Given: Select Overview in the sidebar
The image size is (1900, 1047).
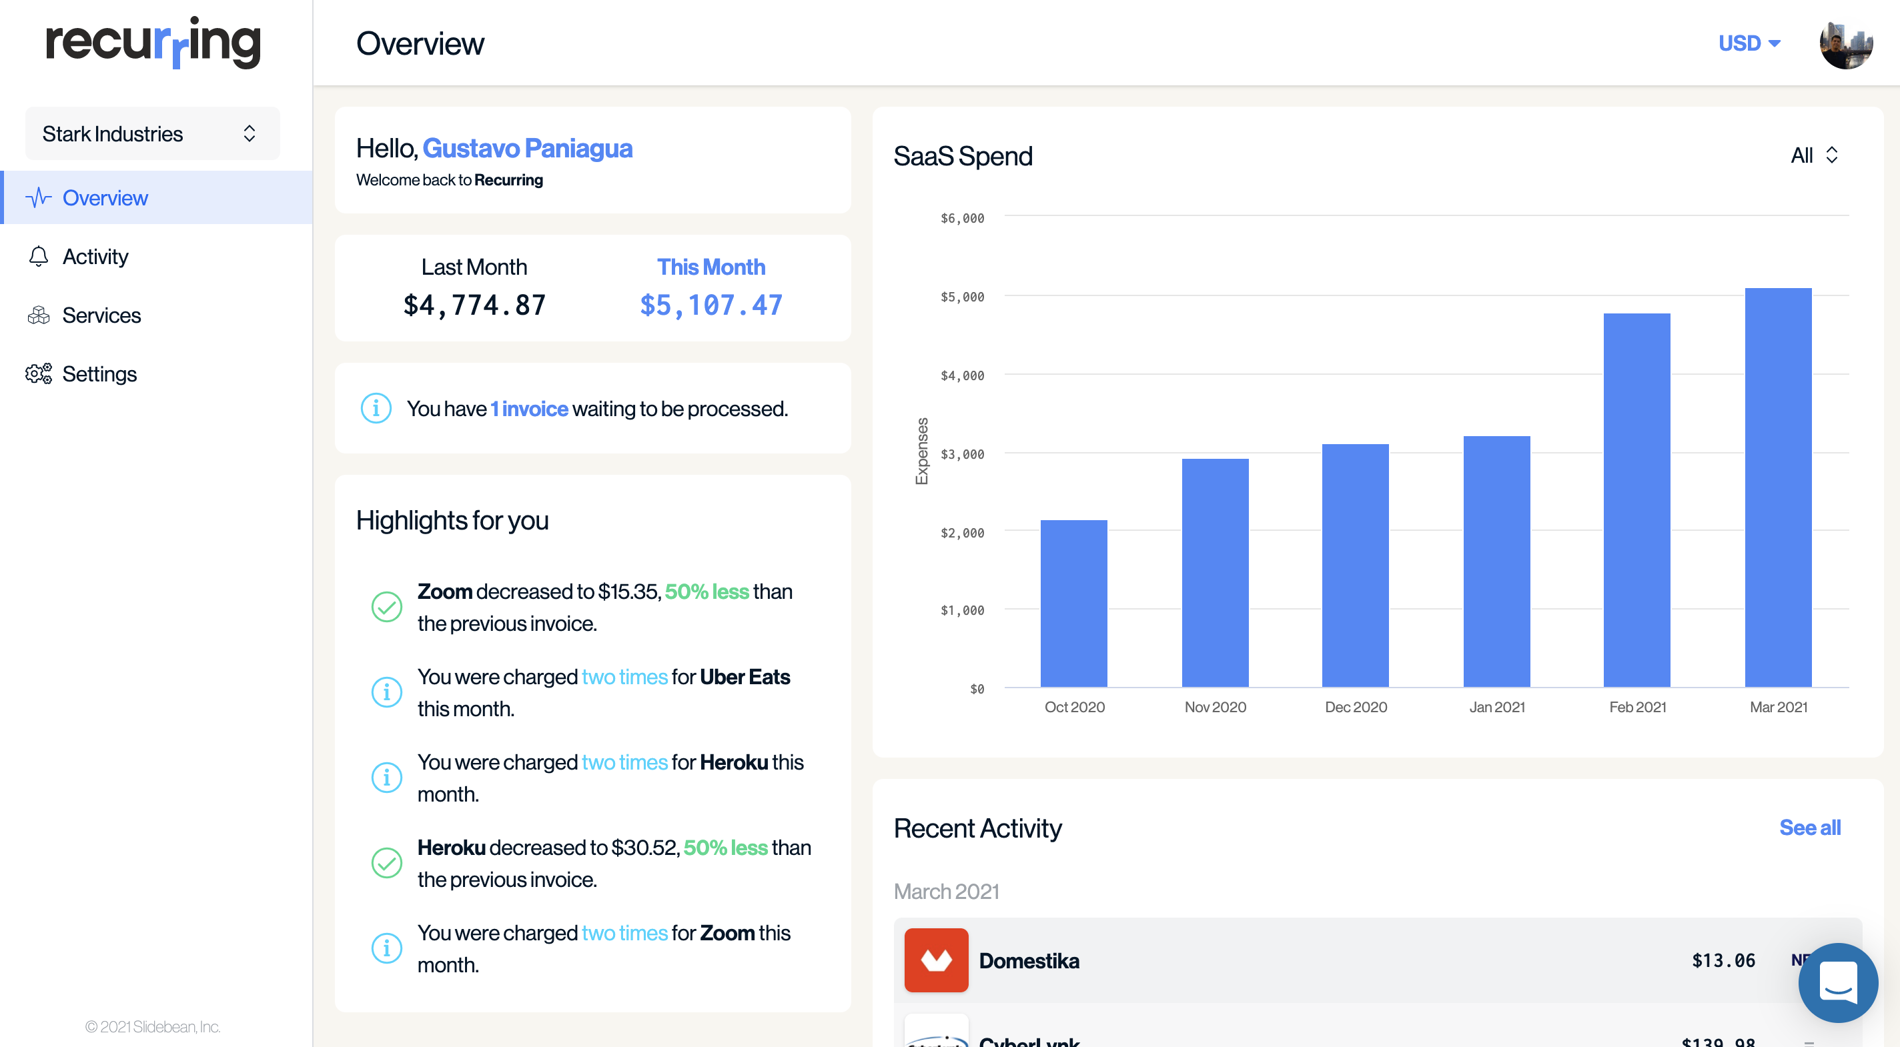Looking at the screenshot, I should point(105,197).
